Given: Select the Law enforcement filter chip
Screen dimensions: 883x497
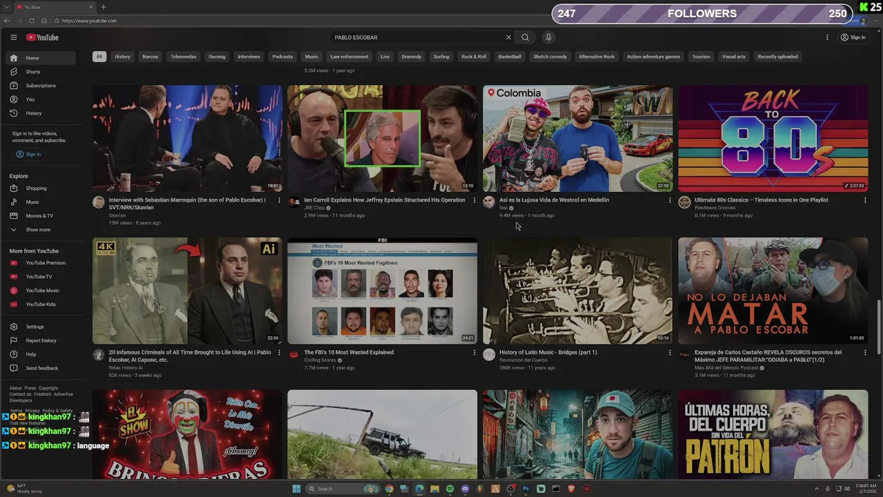Looking at the screenshot, I should pyautogui.click(x=349, y=57).
